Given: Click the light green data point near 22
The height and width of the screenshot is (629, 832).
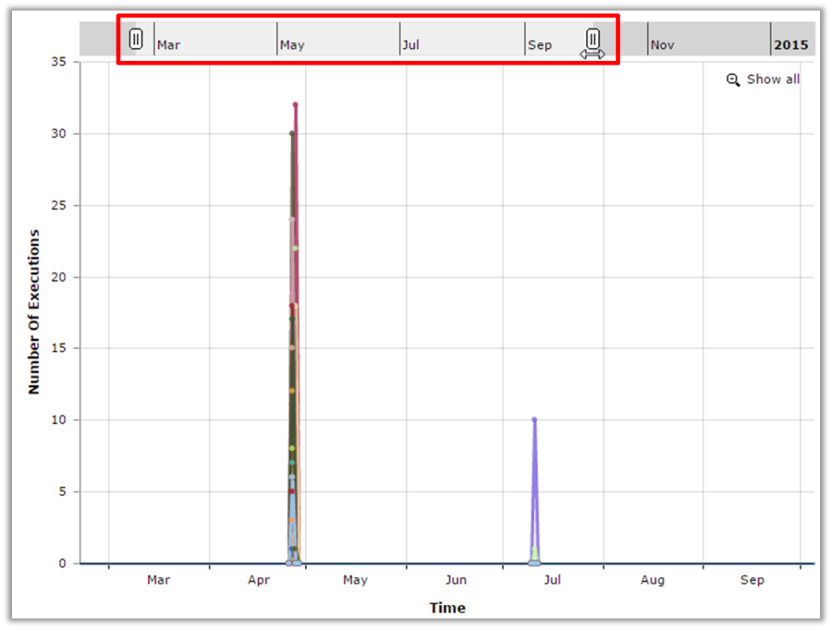Looking at the screenshot, I should coord(296,248).
